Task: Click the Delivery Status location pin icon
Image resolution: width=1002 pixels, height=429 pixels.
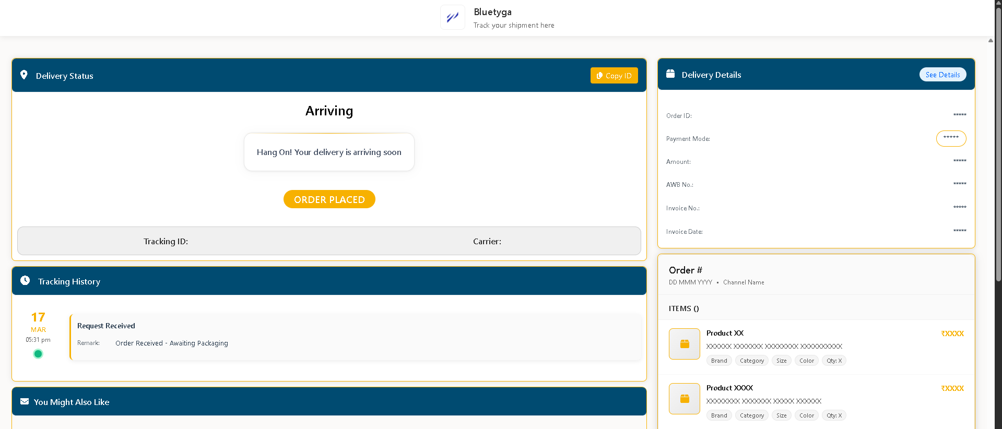Action: click(x=24, y=75)
